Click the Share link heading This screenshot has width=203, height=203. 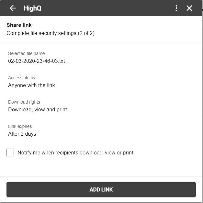pyautogui.click(x=19, y=25)
